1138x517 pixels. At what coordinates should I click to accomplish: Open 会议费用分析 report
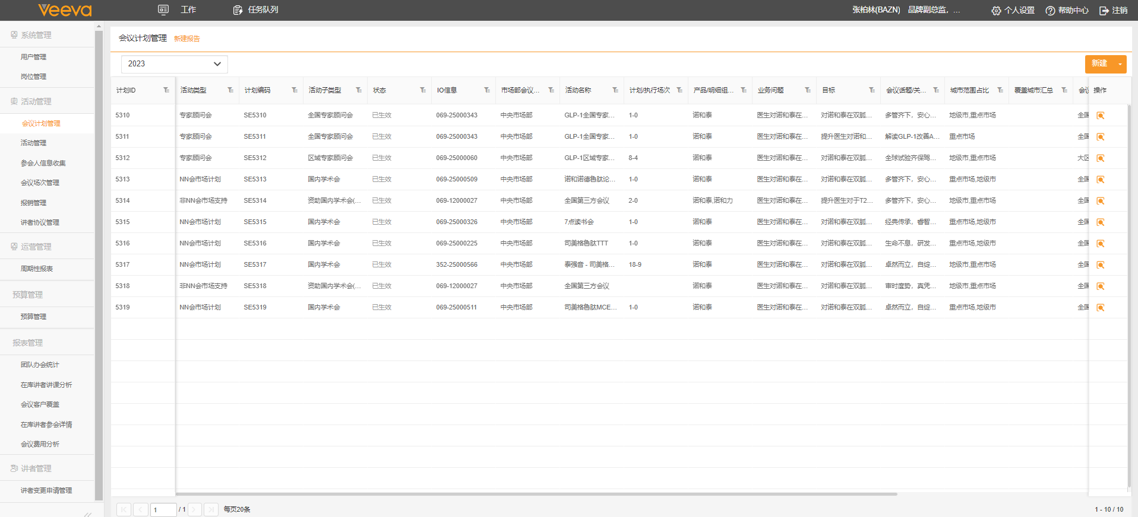40,444
